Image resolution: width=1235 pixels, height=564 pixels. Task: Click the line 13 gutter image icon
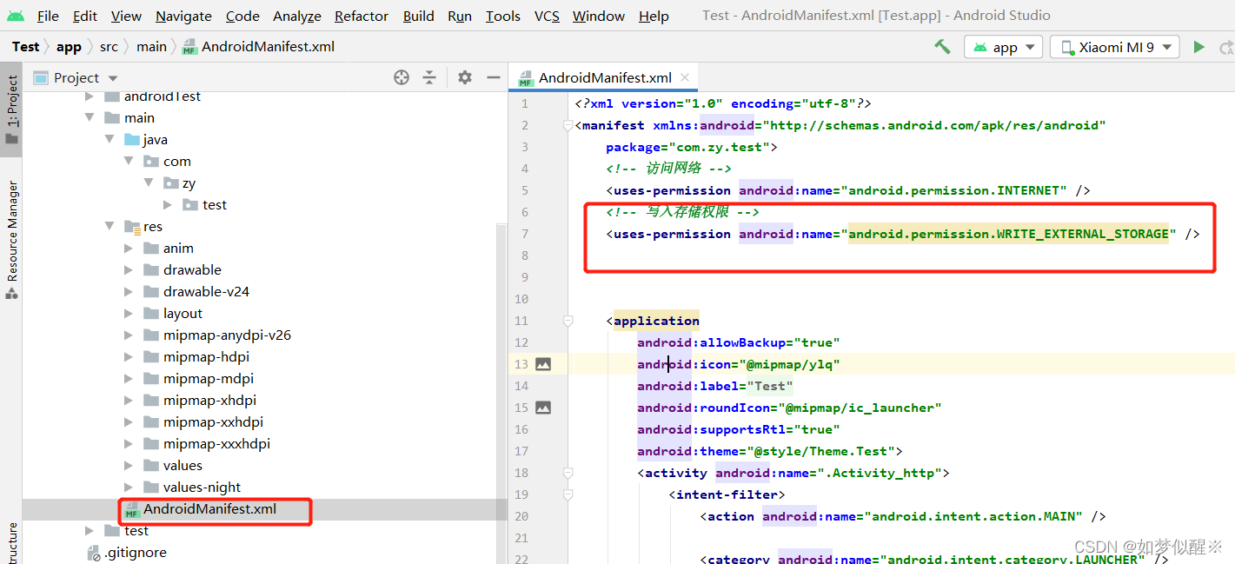point(543,364)
